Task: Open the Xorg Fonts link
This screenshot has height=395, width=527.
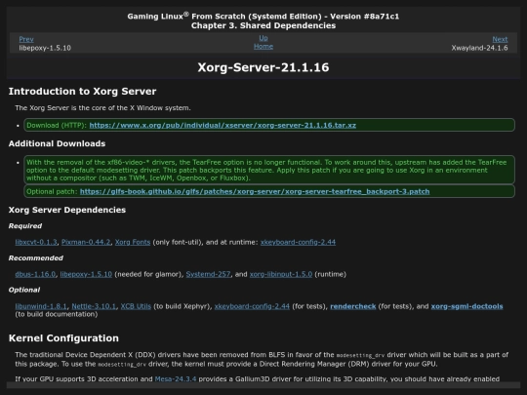Action: tap(133, 242)
